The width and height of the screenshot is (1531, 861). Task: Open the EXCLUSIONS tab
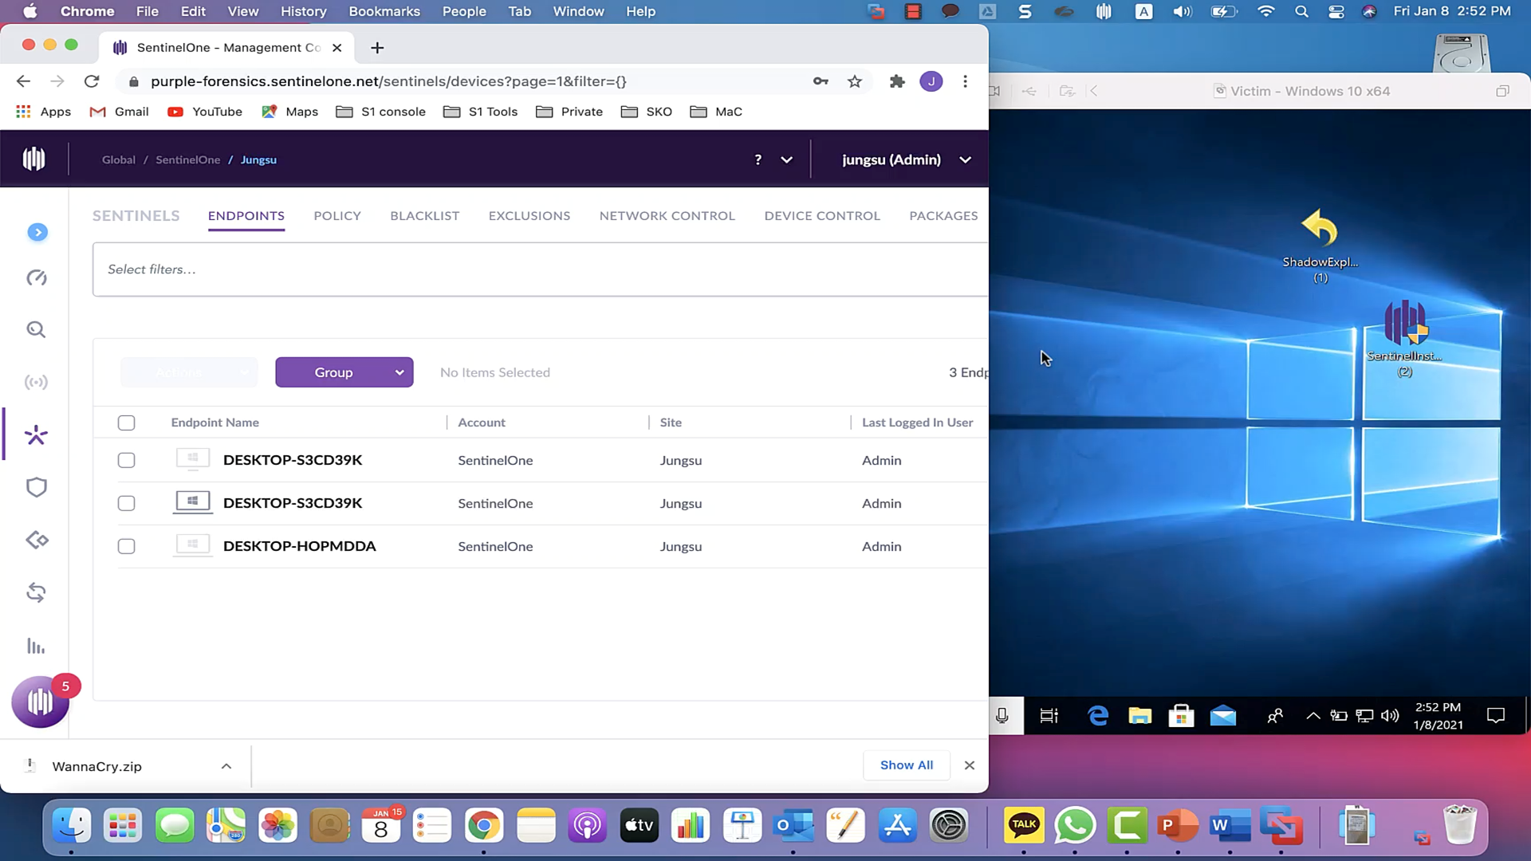(529, 215)
